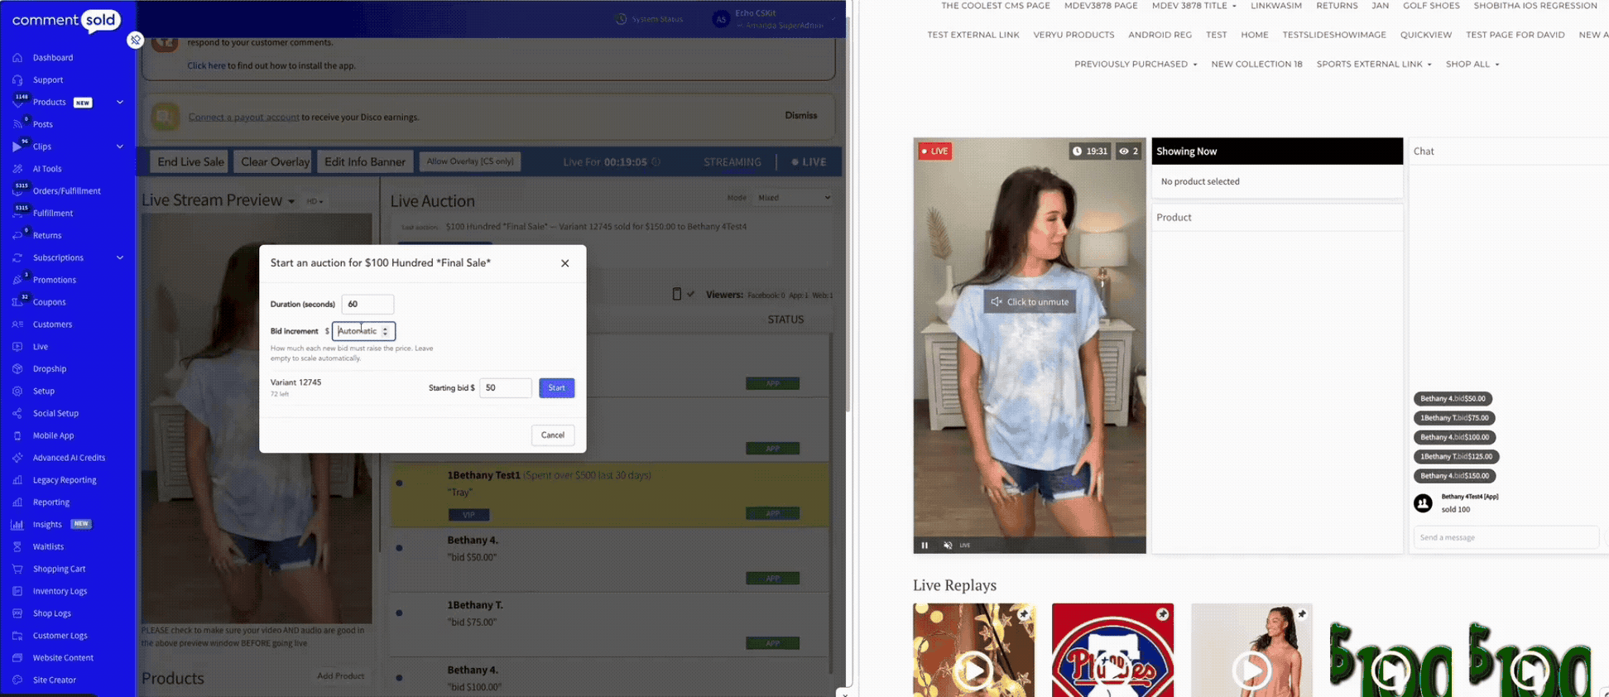
Task: Click the Shopping Cart sidebar icon
Action: pyautogui.click(x=17, y=569)
